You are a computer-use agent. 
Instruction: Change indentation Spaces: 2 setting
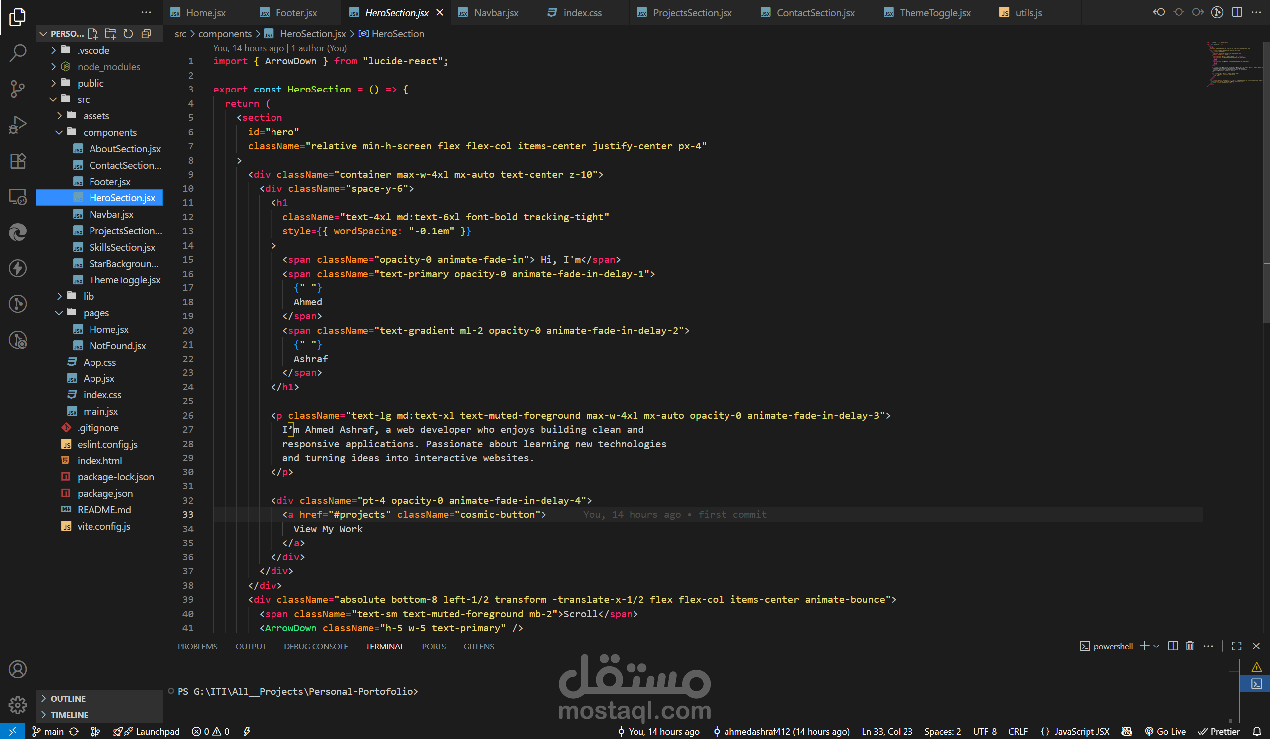[942, 731]
